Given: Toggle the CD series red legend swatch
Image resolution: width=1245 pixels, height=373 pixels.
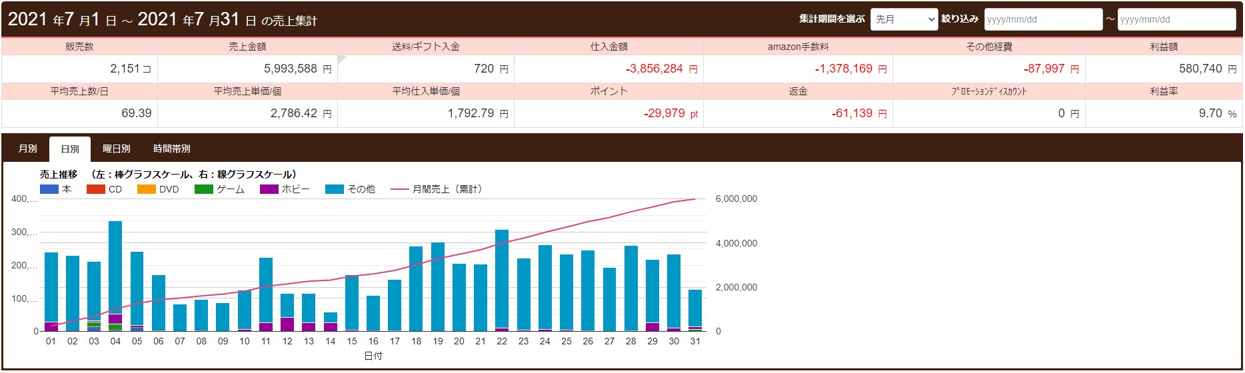Looking at the screenshot, I should click(x=96, y=189).
